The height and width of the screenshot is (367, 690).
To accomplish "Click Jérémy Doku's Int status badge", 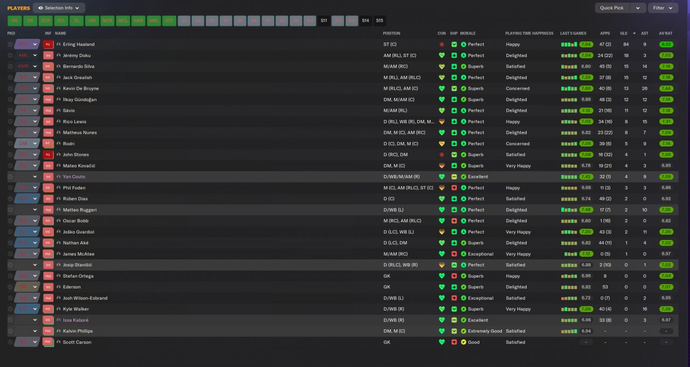I will tap(48, 55).
